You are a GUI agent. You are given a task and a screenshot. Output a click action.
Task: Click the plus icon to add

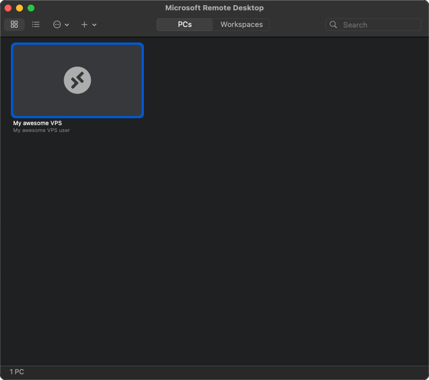tap(84, 25)
